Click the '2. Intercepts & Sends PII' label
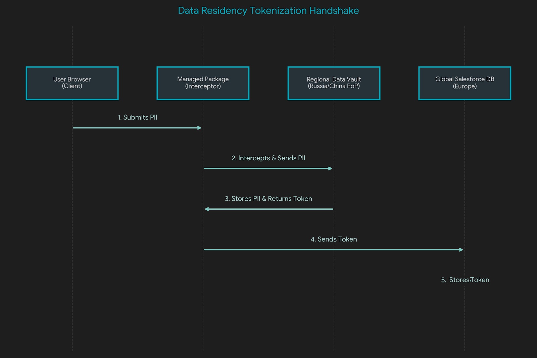Image resolution: width=537 pixels, height=358 pixels. [x=268, y=158]
